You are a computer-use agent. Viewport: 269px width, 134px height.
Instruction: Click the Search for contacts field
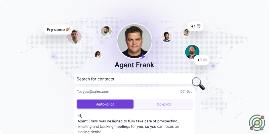[134, 79]
